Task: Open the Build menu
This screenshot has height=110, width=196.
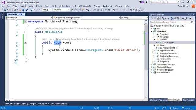Action: click(31, 6)
